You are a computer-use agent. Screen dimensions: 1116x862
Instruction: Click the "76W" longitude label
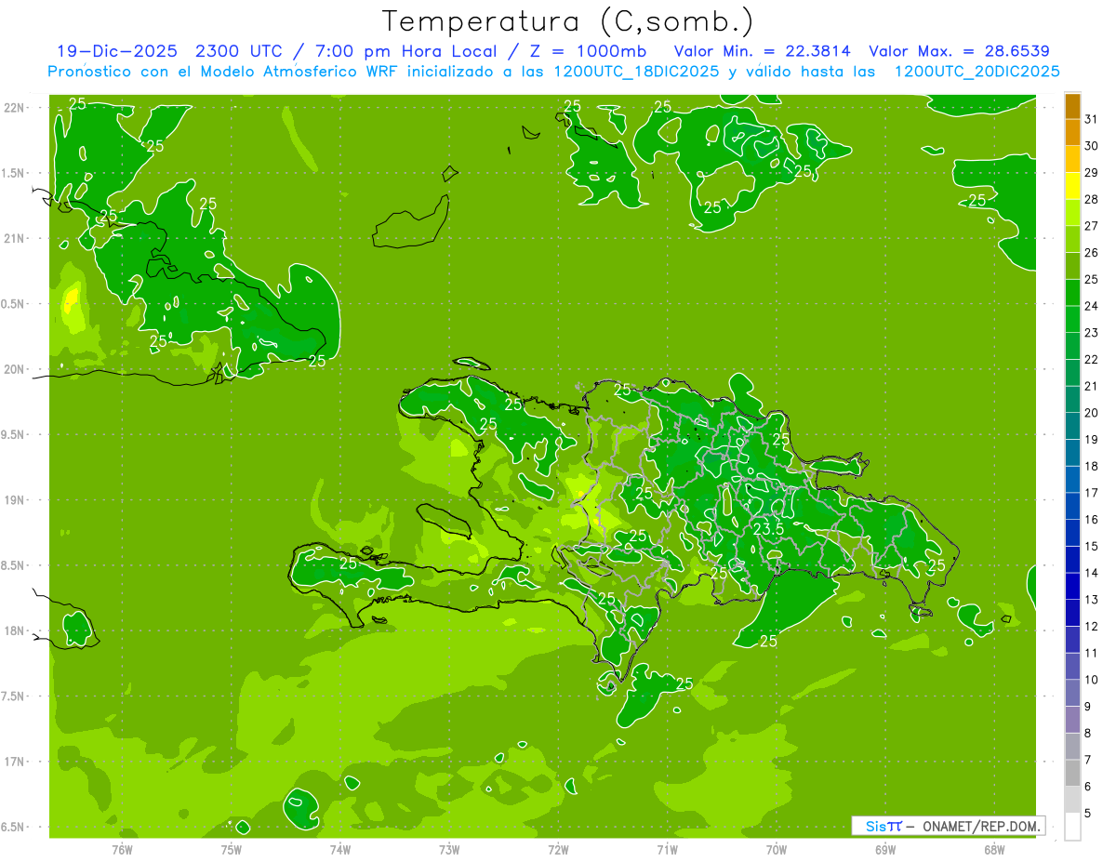[122, 849]
